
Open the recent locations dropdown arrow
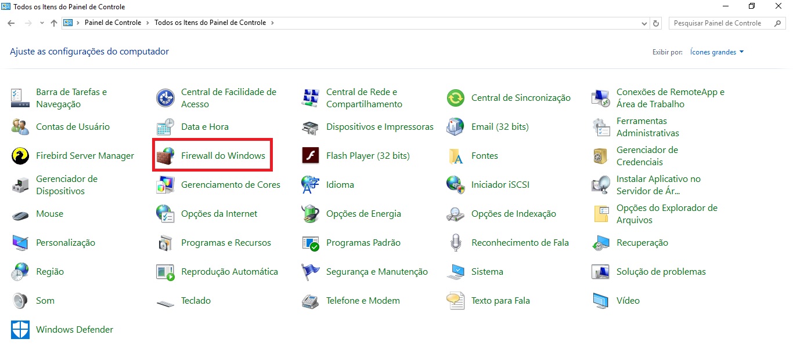point(42,23)
